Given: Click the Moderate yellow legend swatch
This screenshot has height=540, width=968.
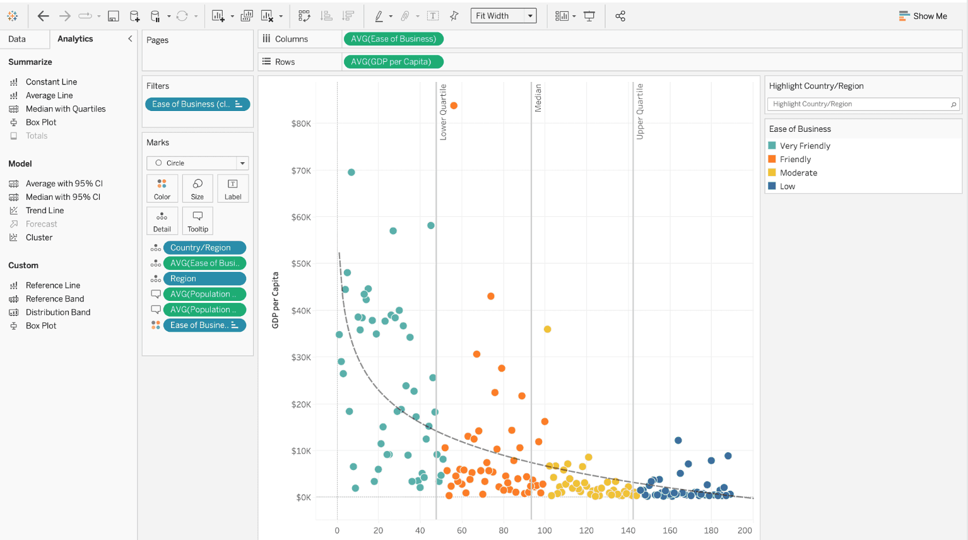Looking at the screenshot, I should click(x=772, y=173).
